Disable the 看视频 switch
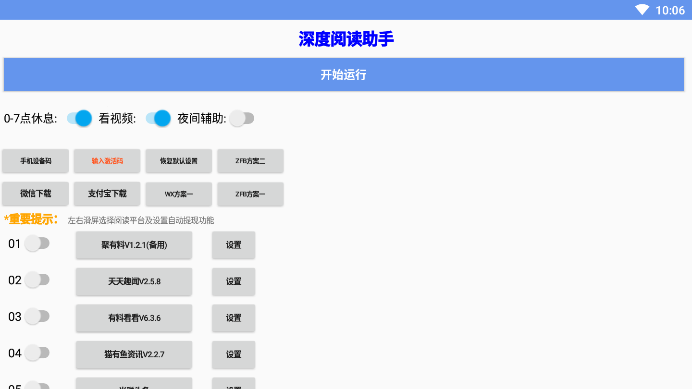692x389 pixels. pos(158,118)
